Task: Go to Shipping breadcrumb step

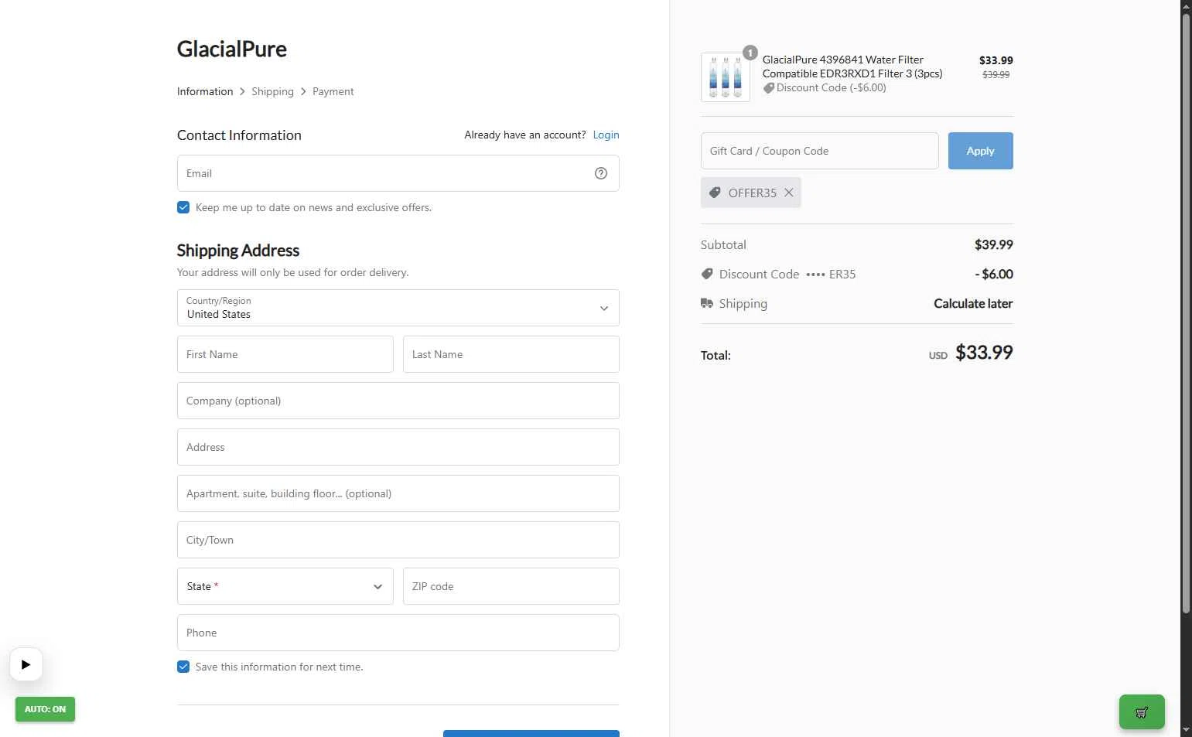Action: (x=272, y=91)
